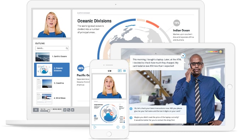Toggle the phone notes panel icon
Image resolution: width=238 pixels, height=140 pixels.
tap(120, 71)
